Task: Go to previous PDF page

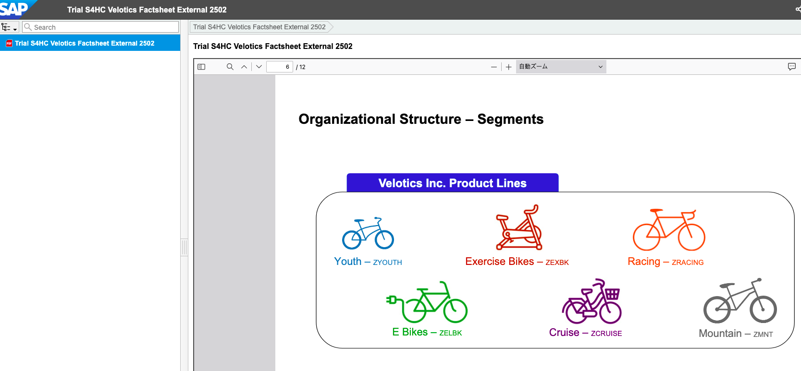Action: [244, 67]
